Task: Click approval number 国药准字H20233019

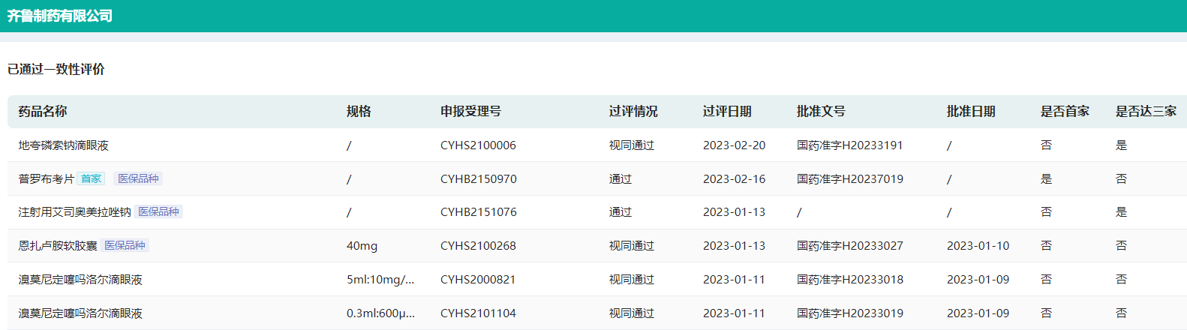Action: coord(850,313)
